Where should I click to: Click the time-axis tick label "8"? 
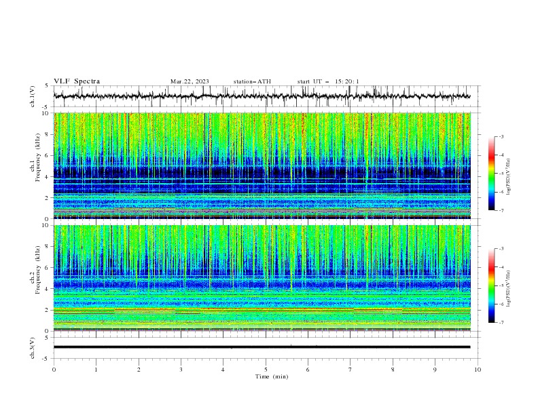(x=393, y=370)
